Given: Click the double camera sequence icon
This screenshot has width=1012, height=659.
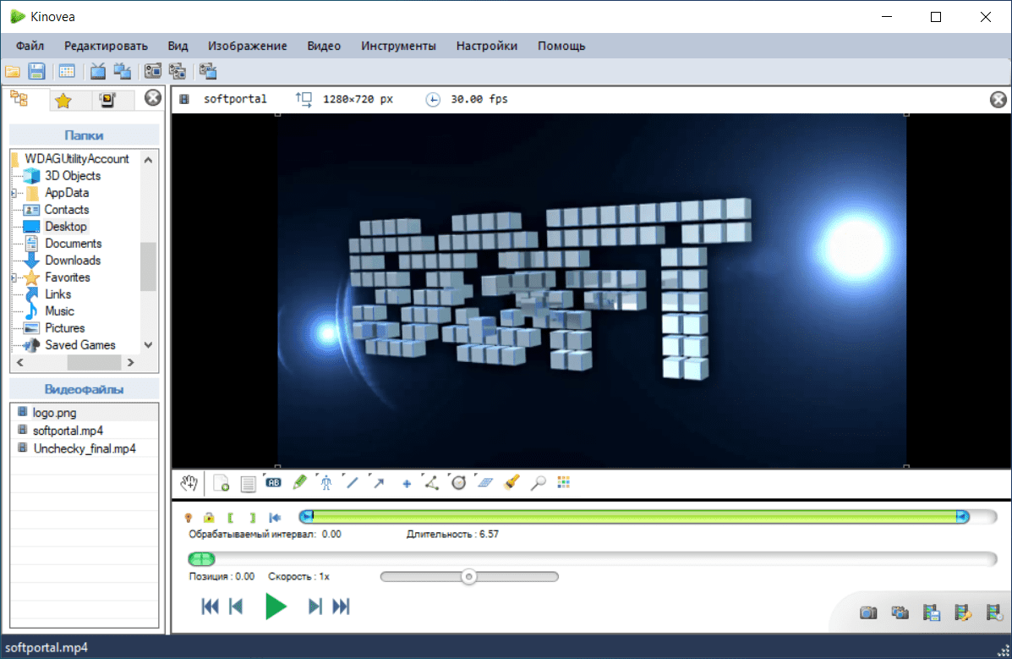Looking at the screenshot, I should pos(900,612).
